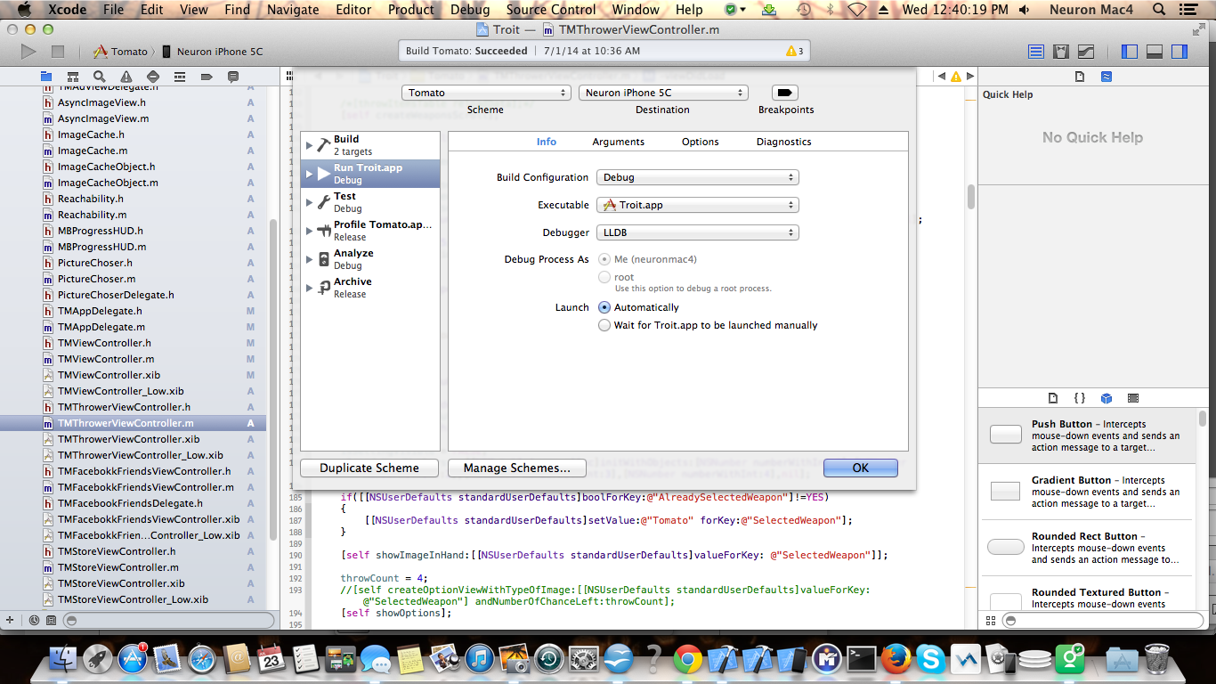Select Profile Tomato.app action row

click(371, 231)
